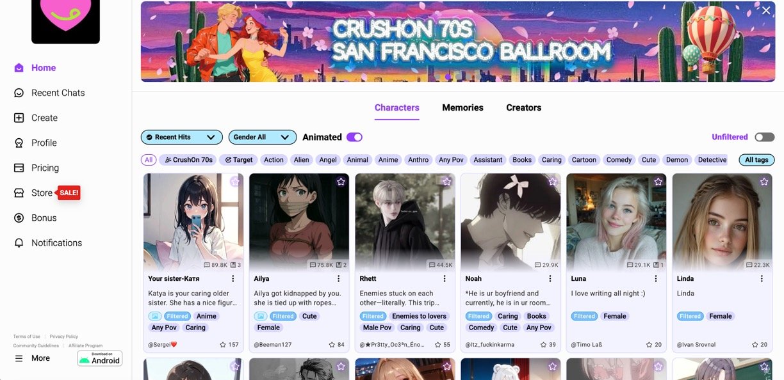
Task: Click the 29.9K chat count on Noah's image
Action: pos(546,265)
